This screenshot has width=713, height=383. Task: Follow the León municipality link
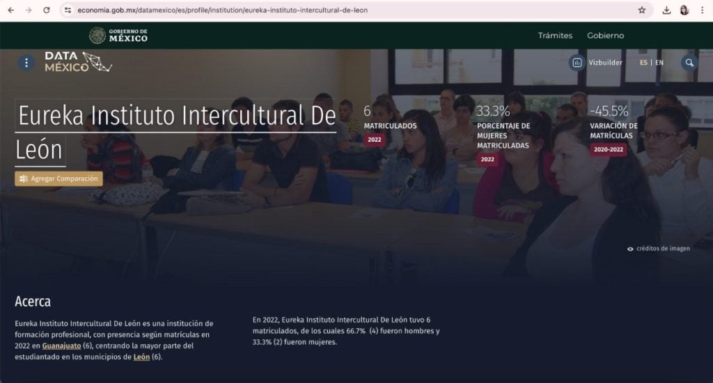141,357
